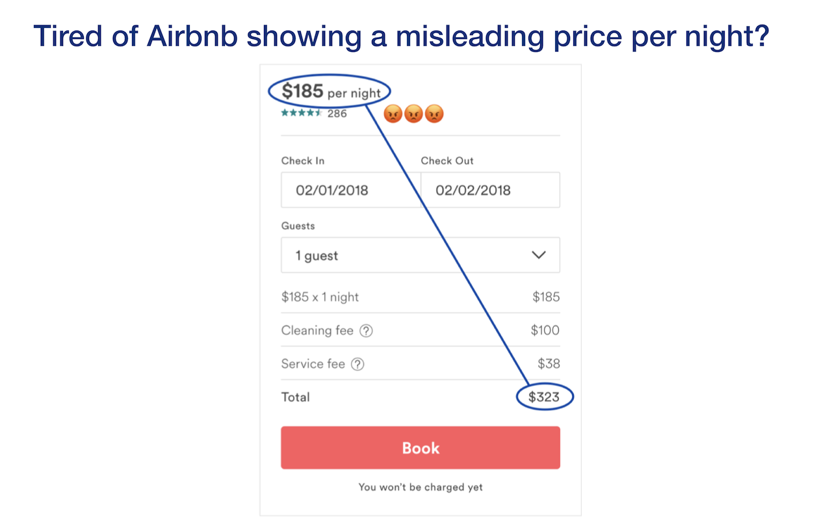
Task: Click the guests dropdown chevron arrow
Action: pyautogui.click(x=538, y=255)
